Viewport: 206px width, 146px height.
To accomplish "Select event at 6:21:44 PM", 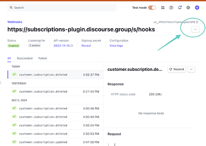I will click(x=55, y=91).
